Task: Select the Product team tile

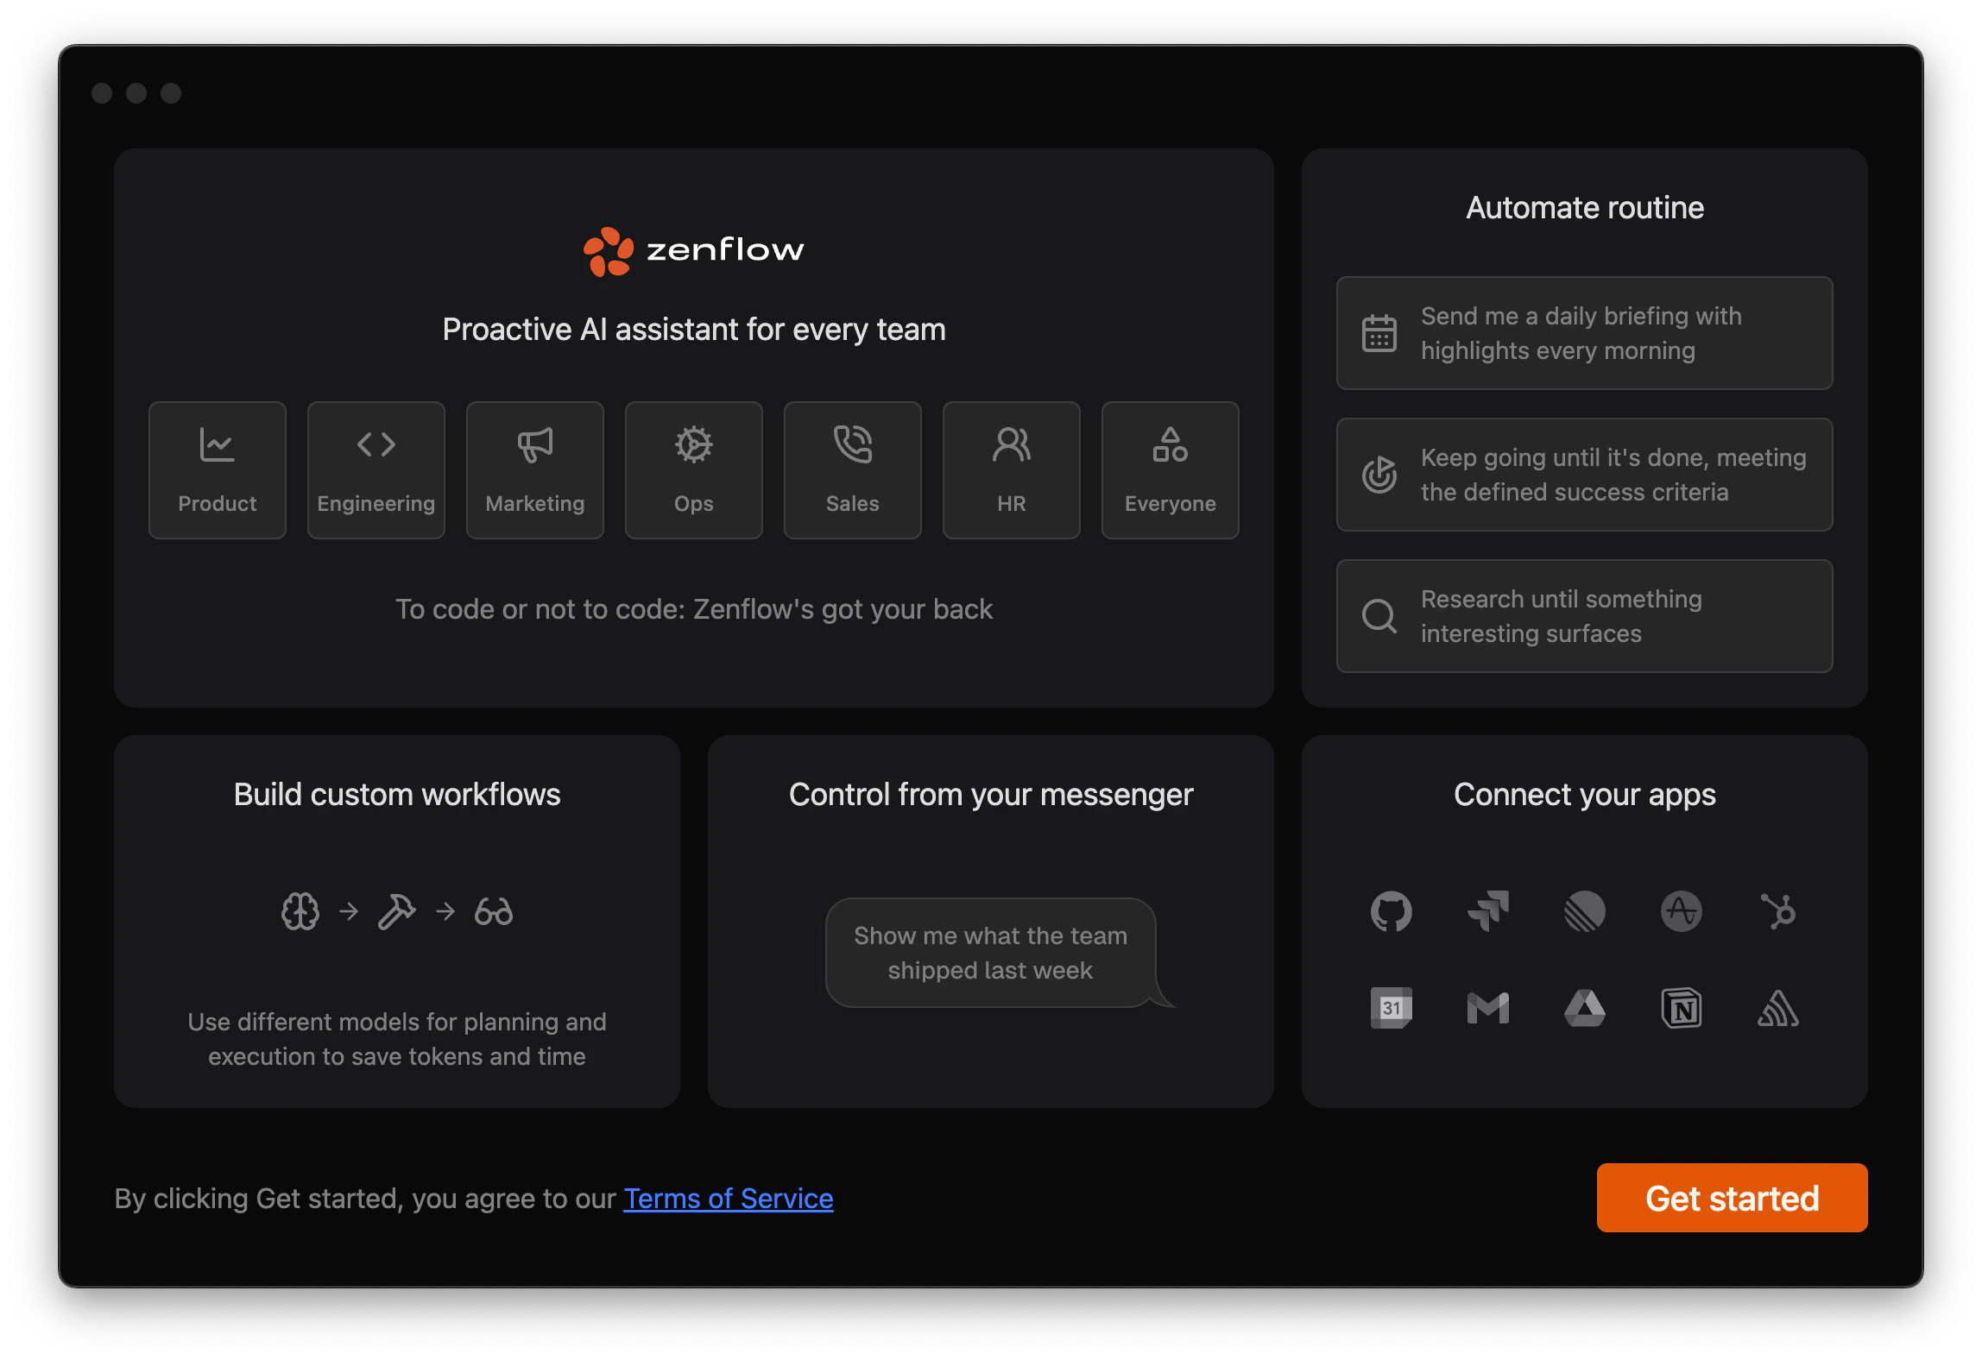Action: point(217,470)
